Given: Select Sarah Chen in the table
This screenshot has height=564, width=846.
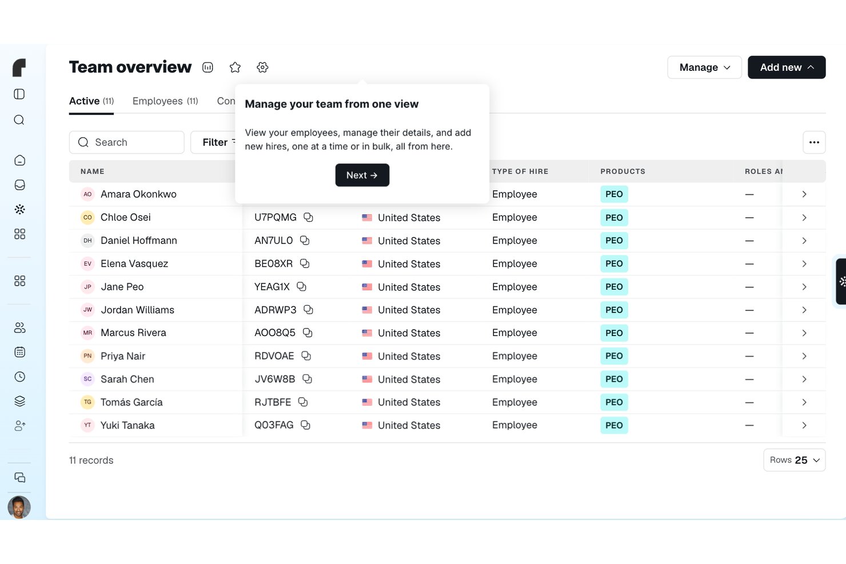Looking at the screenshot, I should click(x=127, y=379).
